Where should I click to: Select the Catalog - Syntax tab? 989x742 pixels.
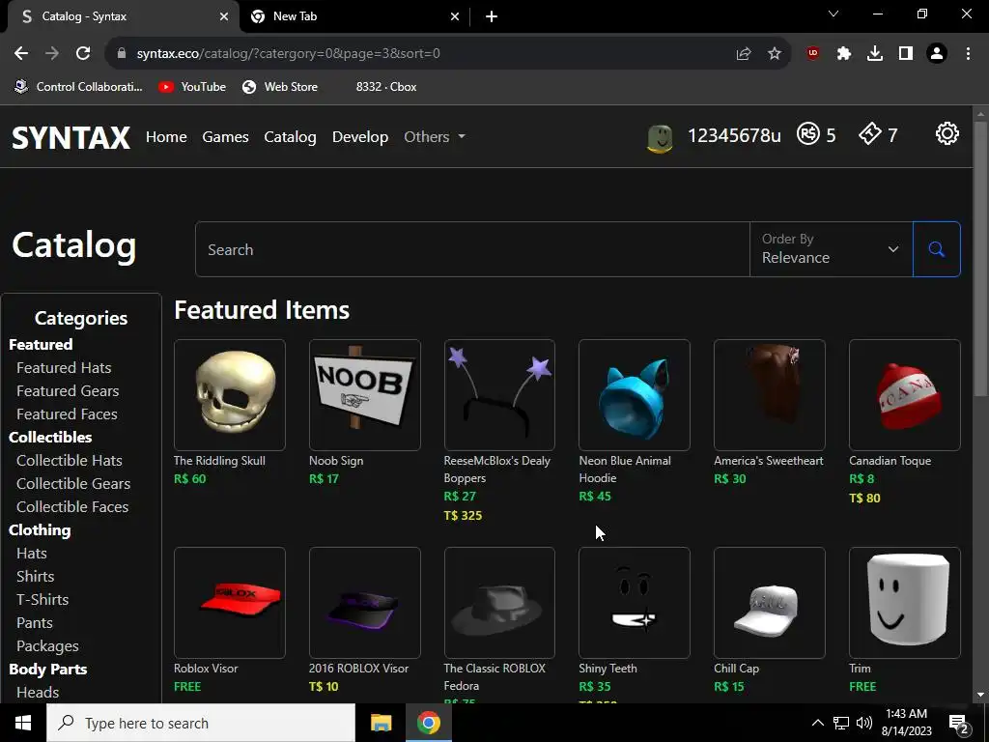tap(123, 17)
